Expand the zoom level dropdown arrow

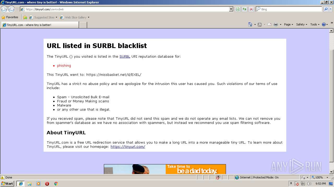(x=327, y=177)
